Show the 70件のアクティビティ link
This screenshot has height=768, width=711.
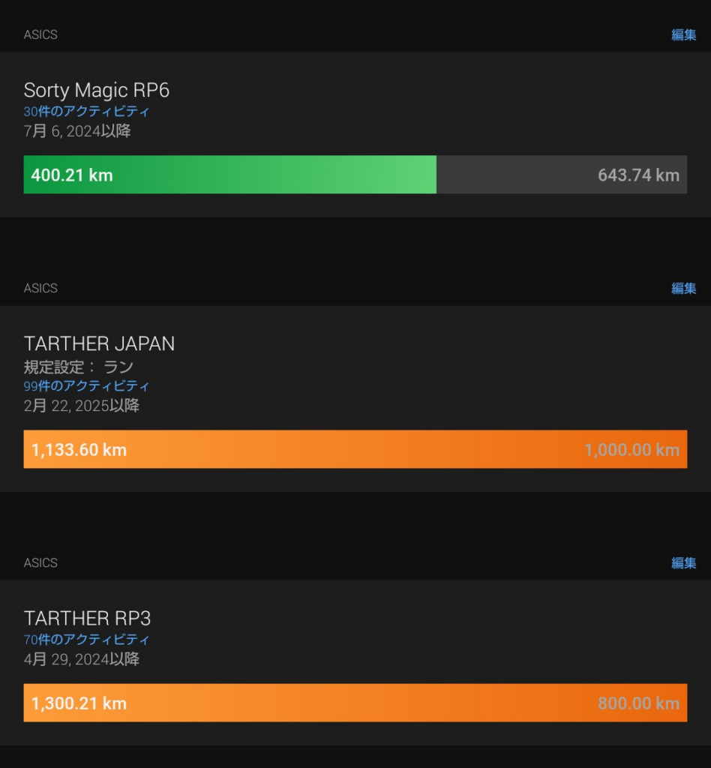(x=86, y=640)
